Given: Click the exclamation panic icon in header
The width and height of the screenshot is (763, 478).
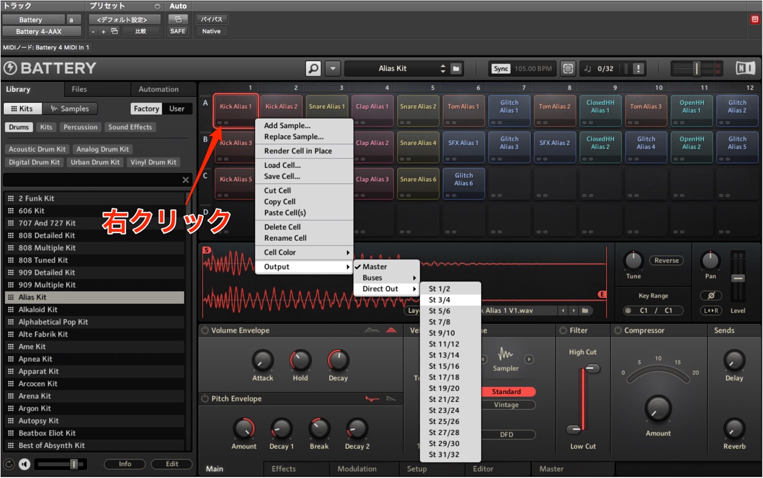Looking at the screenshot, I should click(x=638, y=69).
